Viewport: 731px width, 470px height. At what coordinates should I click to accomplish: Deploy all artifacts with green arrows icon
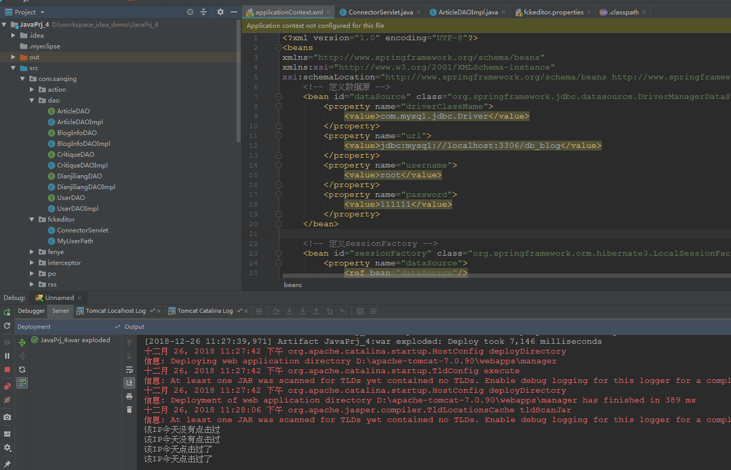[x=22, y=343]
